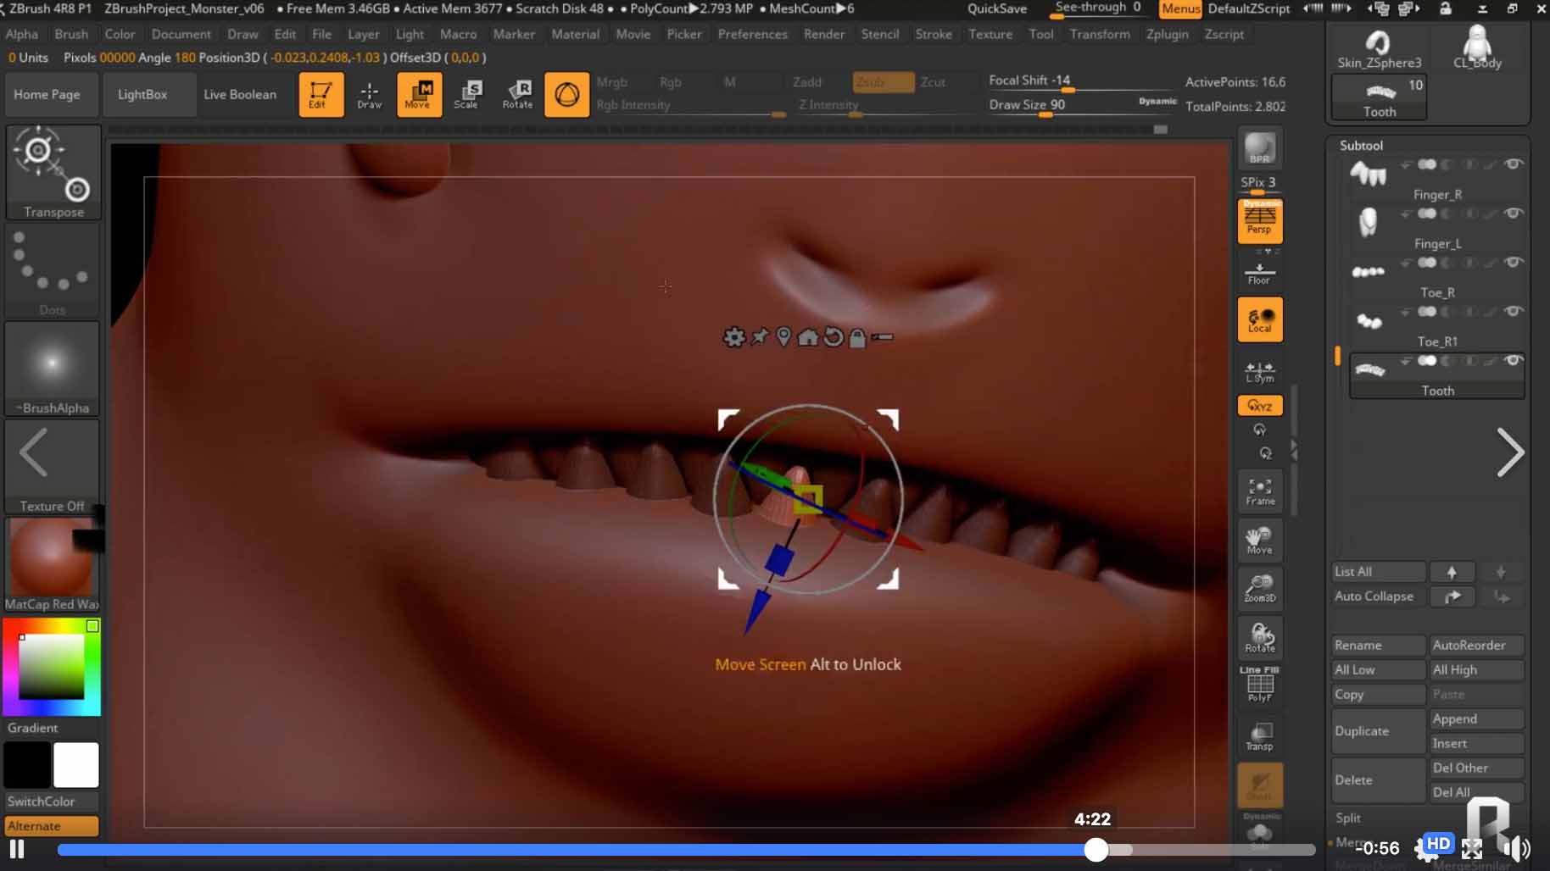The width and height of the screenshot is (1550, 871).
Task: Expand the Subtool panel header
Action: point(1361,146)
